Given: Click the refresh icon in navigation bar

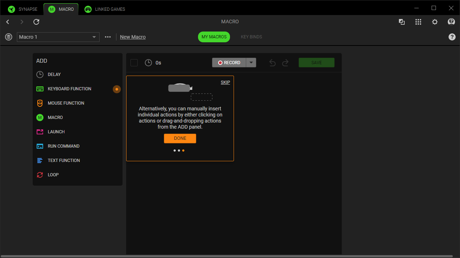Looking at the screenshot, I should [36, 22].
